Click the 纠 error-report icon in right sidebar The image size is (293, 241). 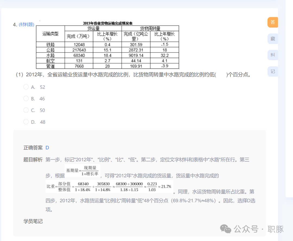272,55
